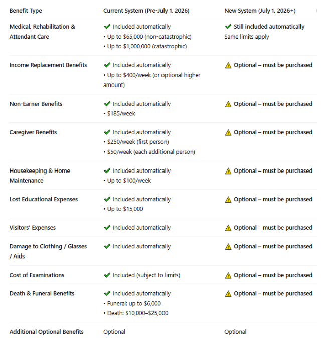The image size is (327, 341).
Task: Click the green checkmark in Caregiver Benefits row
Action: pos(107,132)
